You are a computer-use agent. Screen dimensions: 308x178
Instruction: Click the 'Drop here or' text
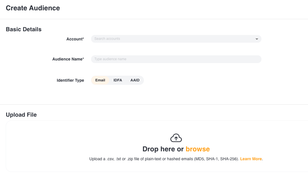163,149
